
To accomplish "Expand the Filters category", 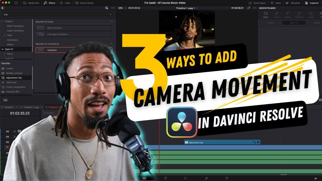I will 5,54.
